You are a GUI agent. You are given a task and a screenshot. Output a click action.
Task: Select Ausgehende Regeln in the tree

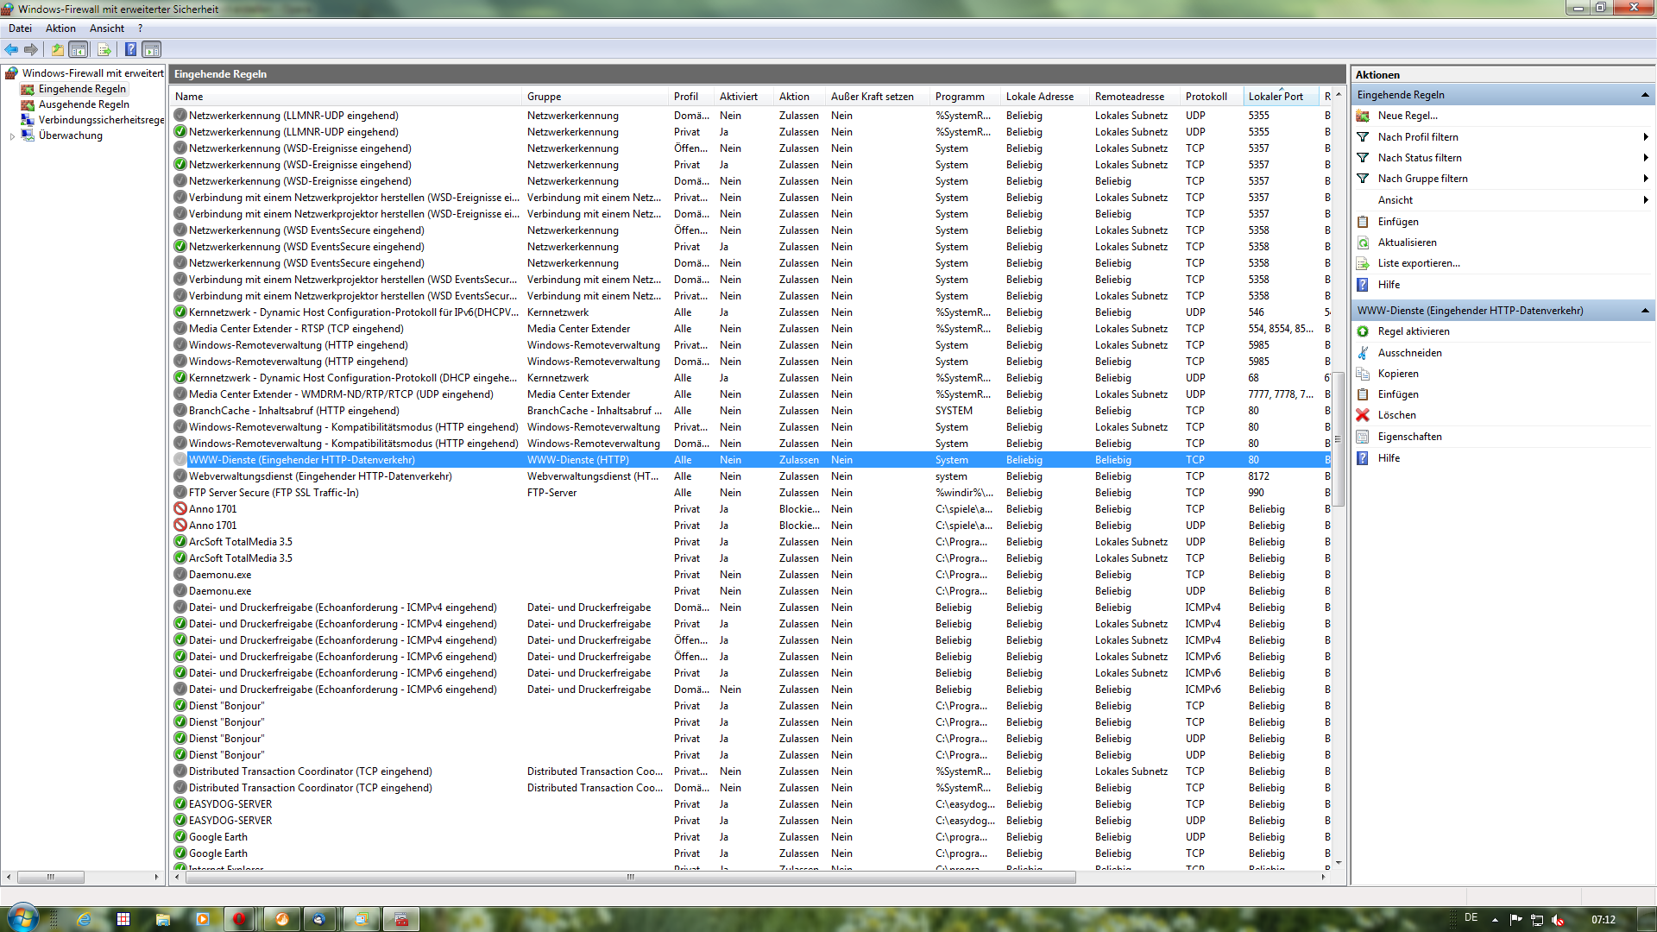tap(84, 104)
